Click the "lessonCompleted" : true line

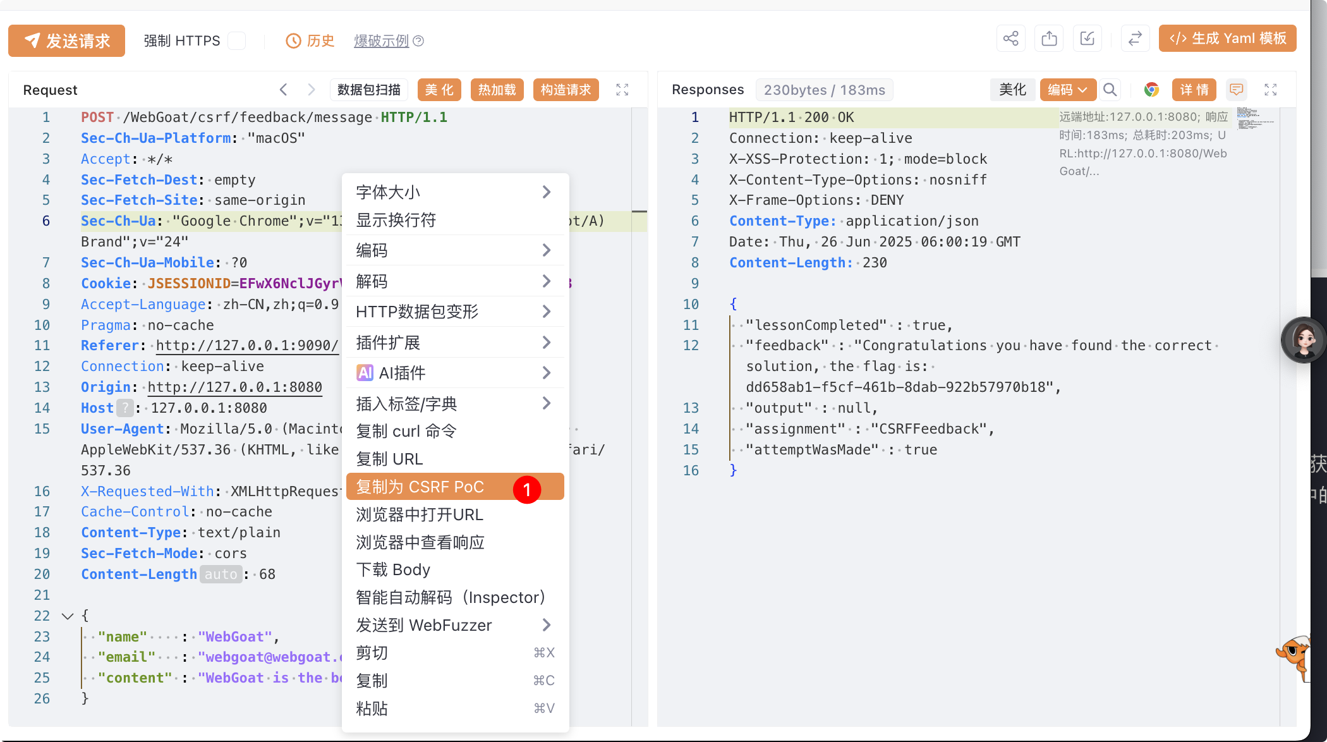point(849,325)
